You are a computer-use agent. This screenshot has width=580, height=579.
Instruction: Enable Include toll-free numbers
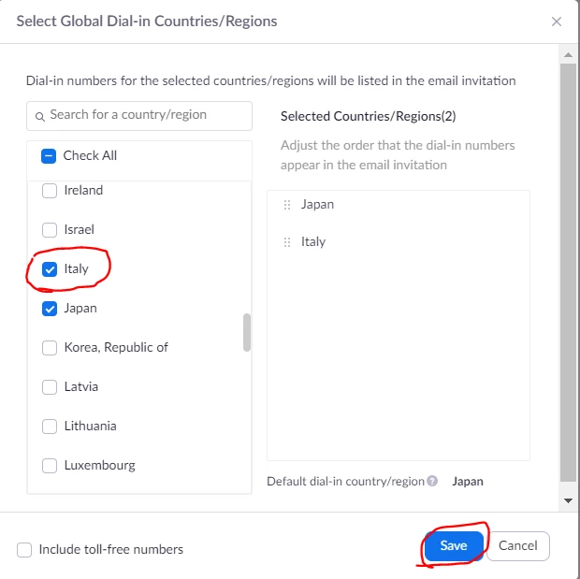24,550
